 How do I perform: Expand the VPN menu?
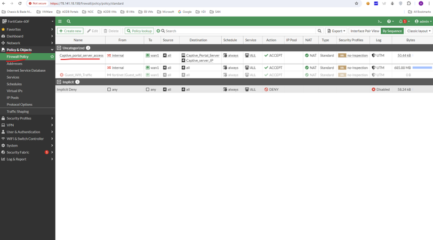[27, 125]
